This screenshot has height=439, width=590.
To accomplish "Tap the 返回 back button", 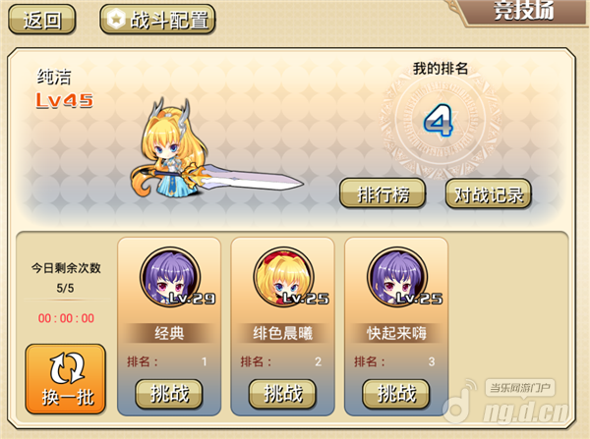I will pos(41,20).
